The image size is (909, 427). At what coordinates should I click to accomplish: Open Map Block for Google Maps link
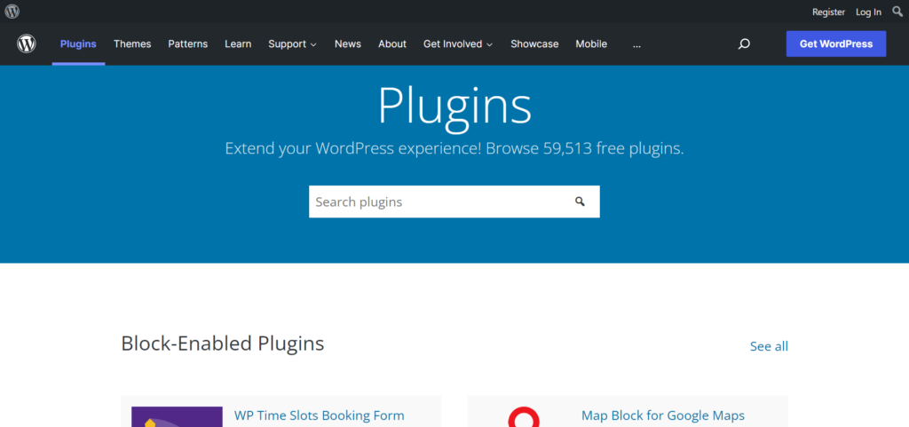click(x=662, y=415)
